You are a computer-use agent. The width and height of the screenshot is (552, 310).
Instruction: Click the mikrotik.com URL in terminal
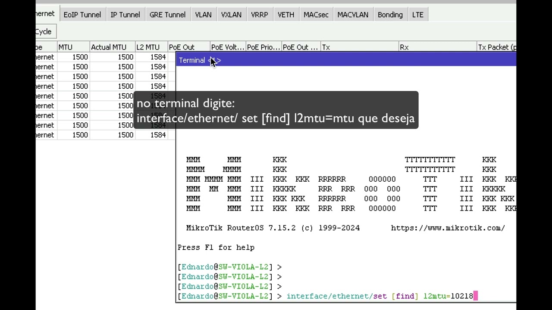tap(448, 228)
